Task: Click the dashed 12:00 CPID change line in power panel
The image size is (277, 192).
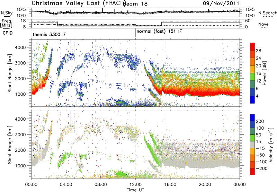Action: click(136, 73)
